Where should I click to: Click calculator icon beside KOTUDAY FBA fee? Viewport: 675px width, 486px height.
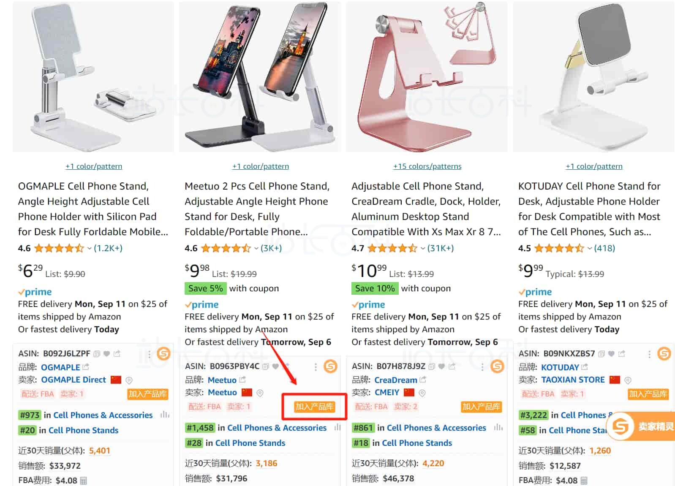(584, 481)
